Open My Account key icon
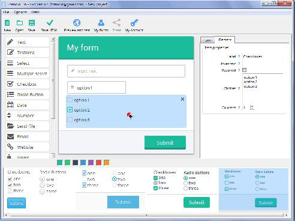The height and width of the screenshot is (221, 295). (134, 23)
